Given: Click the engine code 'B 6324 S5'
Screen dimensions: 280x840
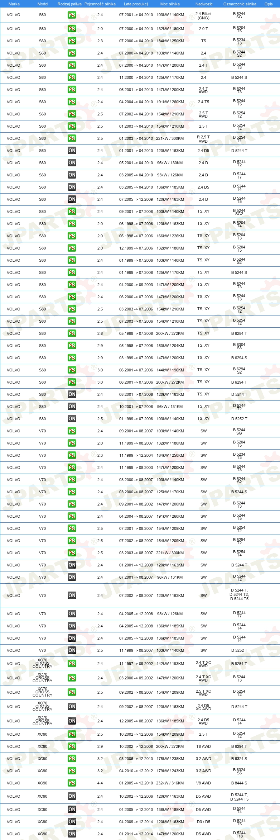Looking at the screenshot, I should (x=239, y=771).
